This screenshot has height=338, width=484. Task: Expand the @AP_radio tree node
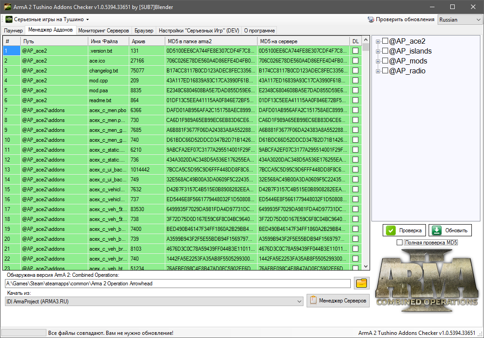378,71
